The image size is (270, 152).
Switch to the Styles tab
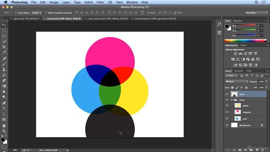tap(243, 45)
